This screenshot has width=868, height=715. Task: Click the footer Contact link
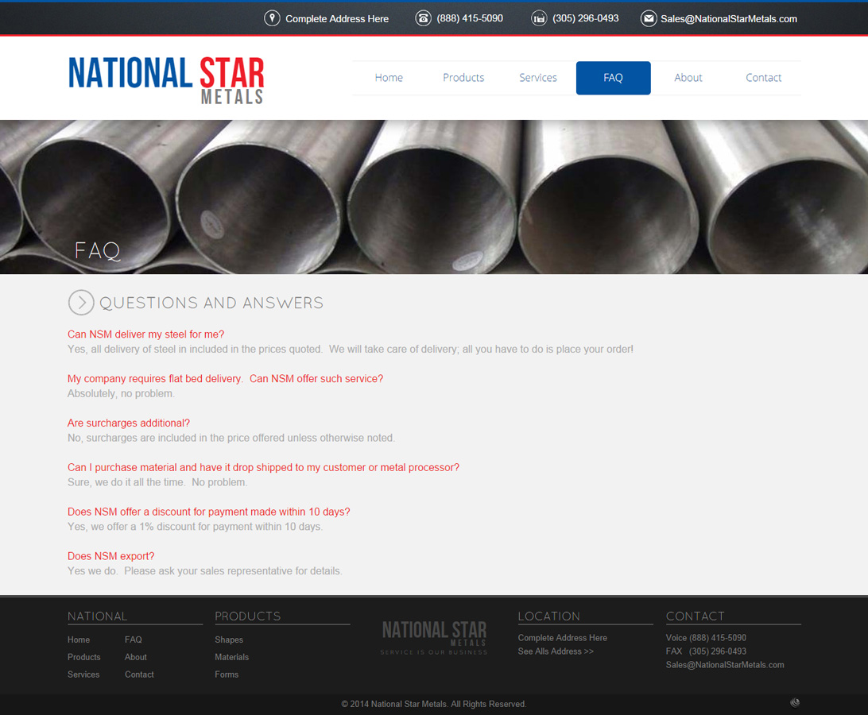(x=140, y=674)
